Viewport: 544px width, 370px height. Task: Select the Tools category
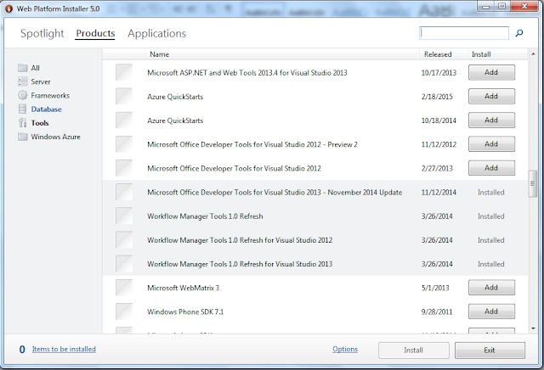coord(40,123)
